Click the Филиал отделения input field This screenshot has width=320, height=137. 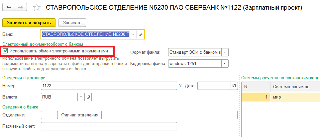point(169,115)
